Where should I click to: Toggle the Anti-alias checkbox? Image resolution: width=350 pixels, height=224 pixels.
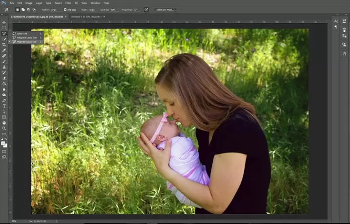click(65, 10)
